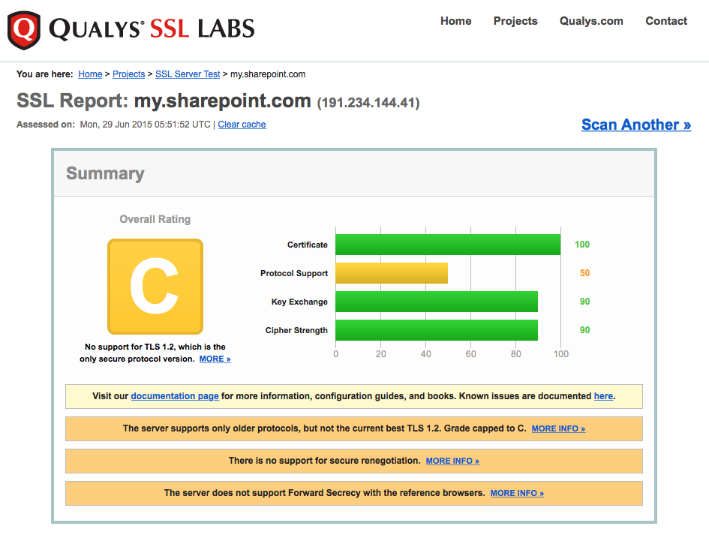Follow the Projects breadcrumb link
The image size is (709, 535).
point(129,74)
